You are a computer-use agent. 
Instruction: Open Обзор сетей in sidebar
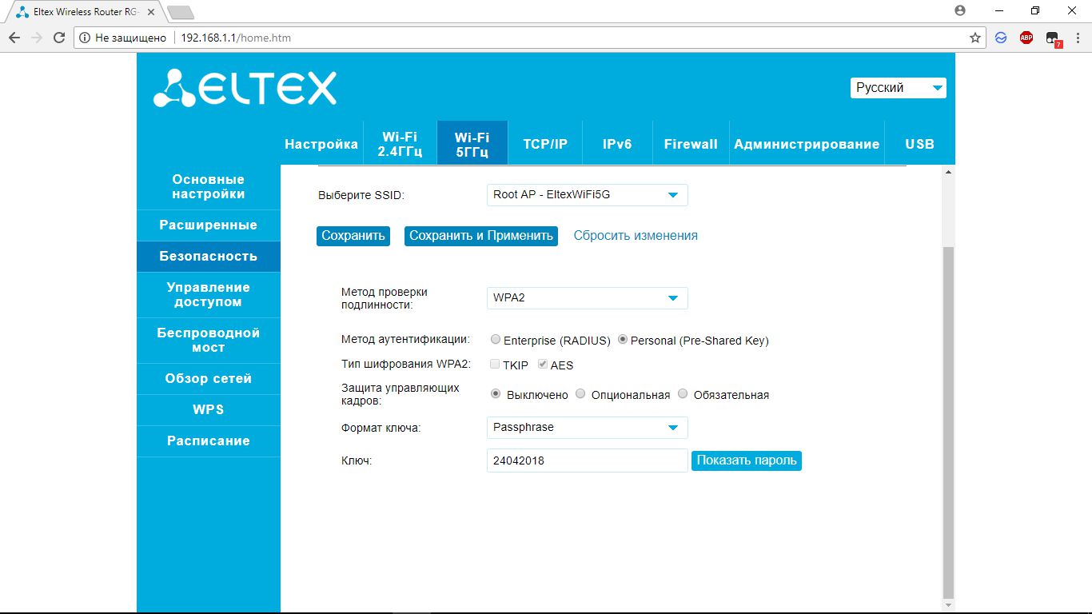click(209, 379)
